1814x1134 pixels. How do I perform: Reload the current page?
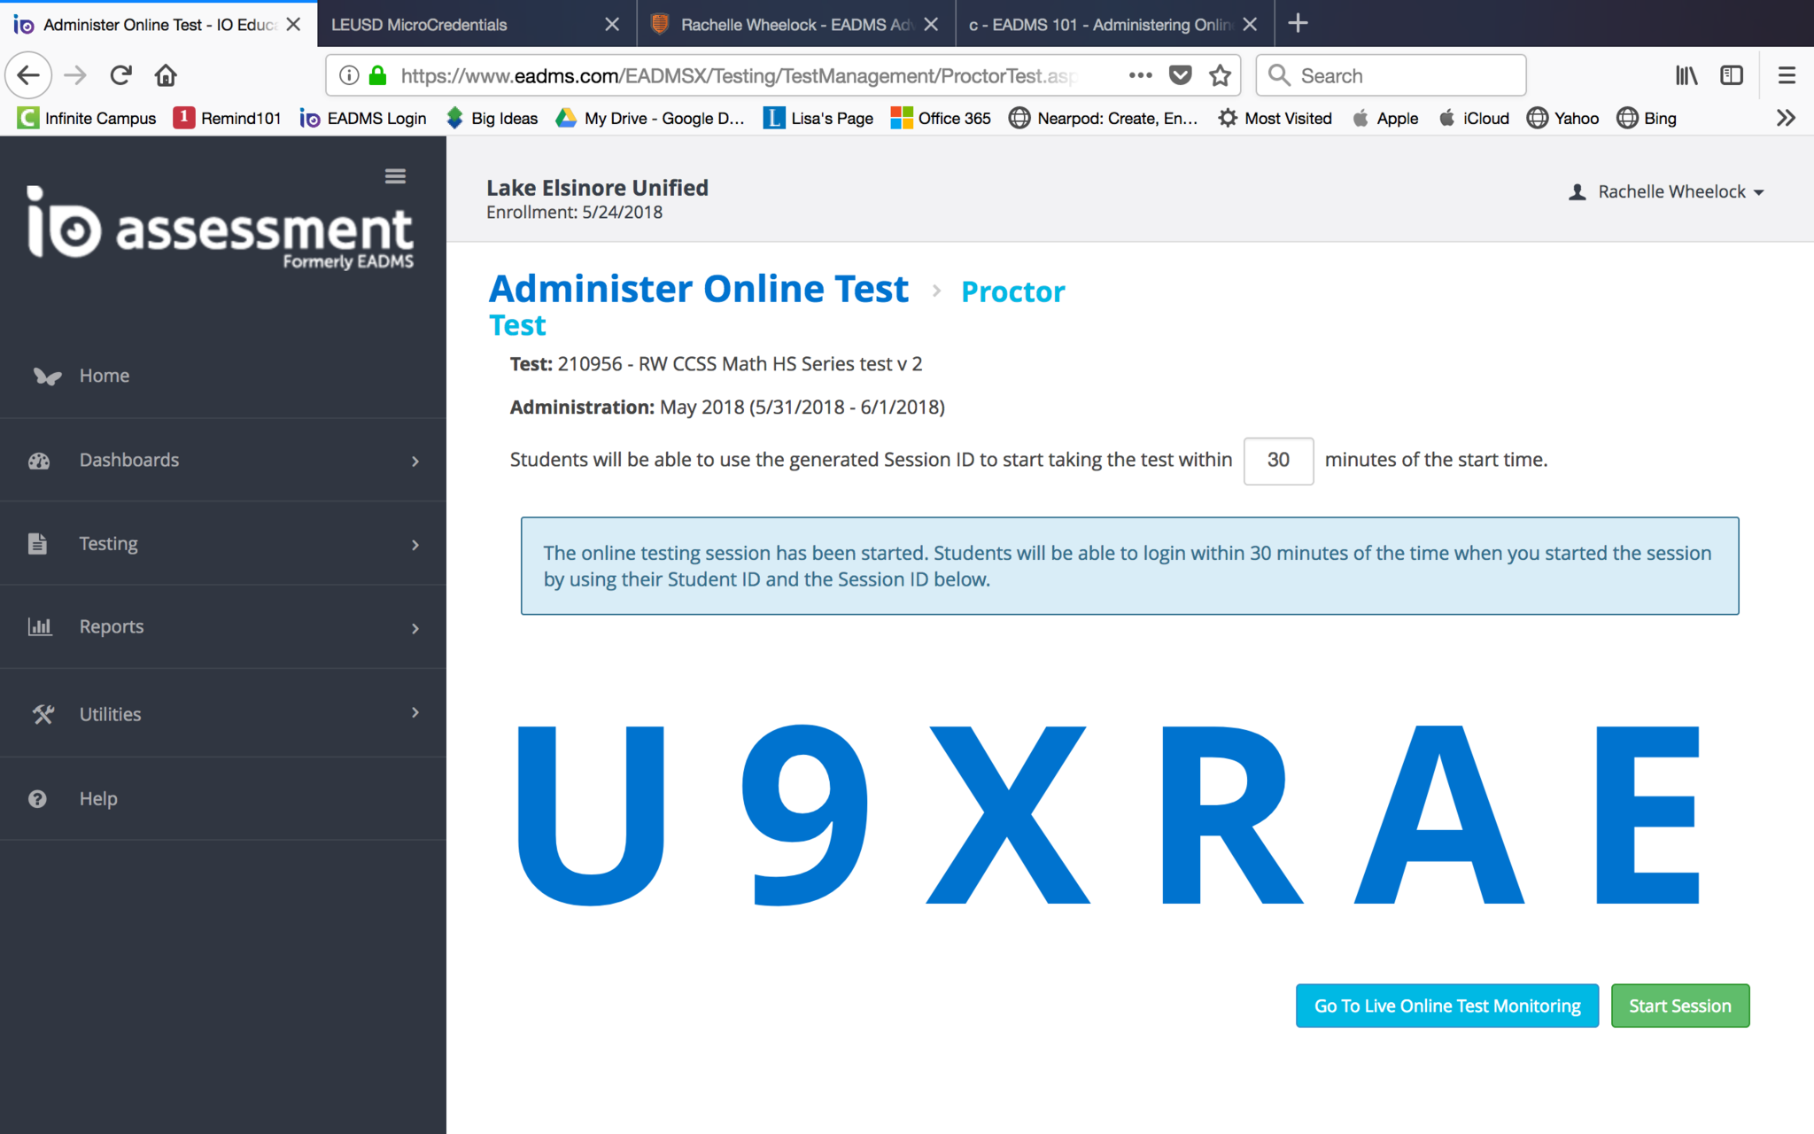[x=121, y=75]
